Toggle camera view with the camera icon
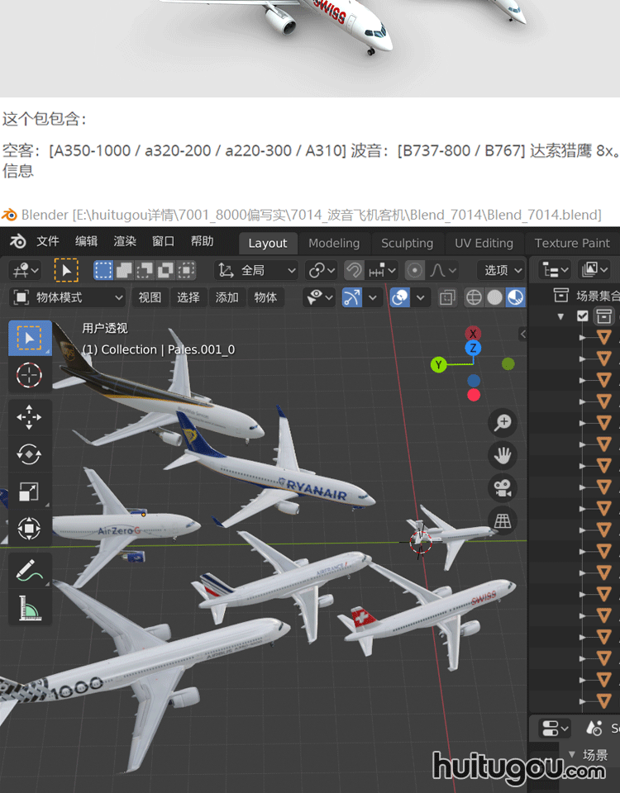The width and height of the screenshot is (620, 793). pos(503,488)
